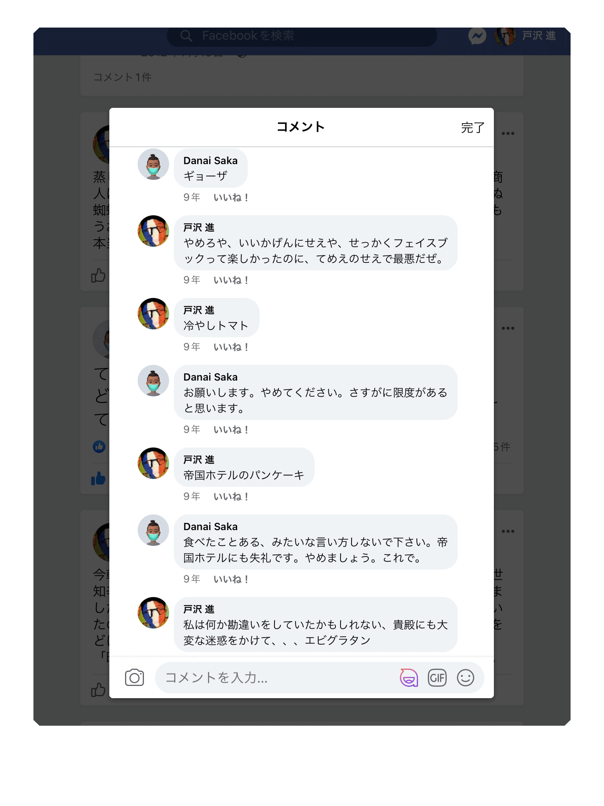
Task: Like the ギョーザ comment
Action: (x=231, y=197)
